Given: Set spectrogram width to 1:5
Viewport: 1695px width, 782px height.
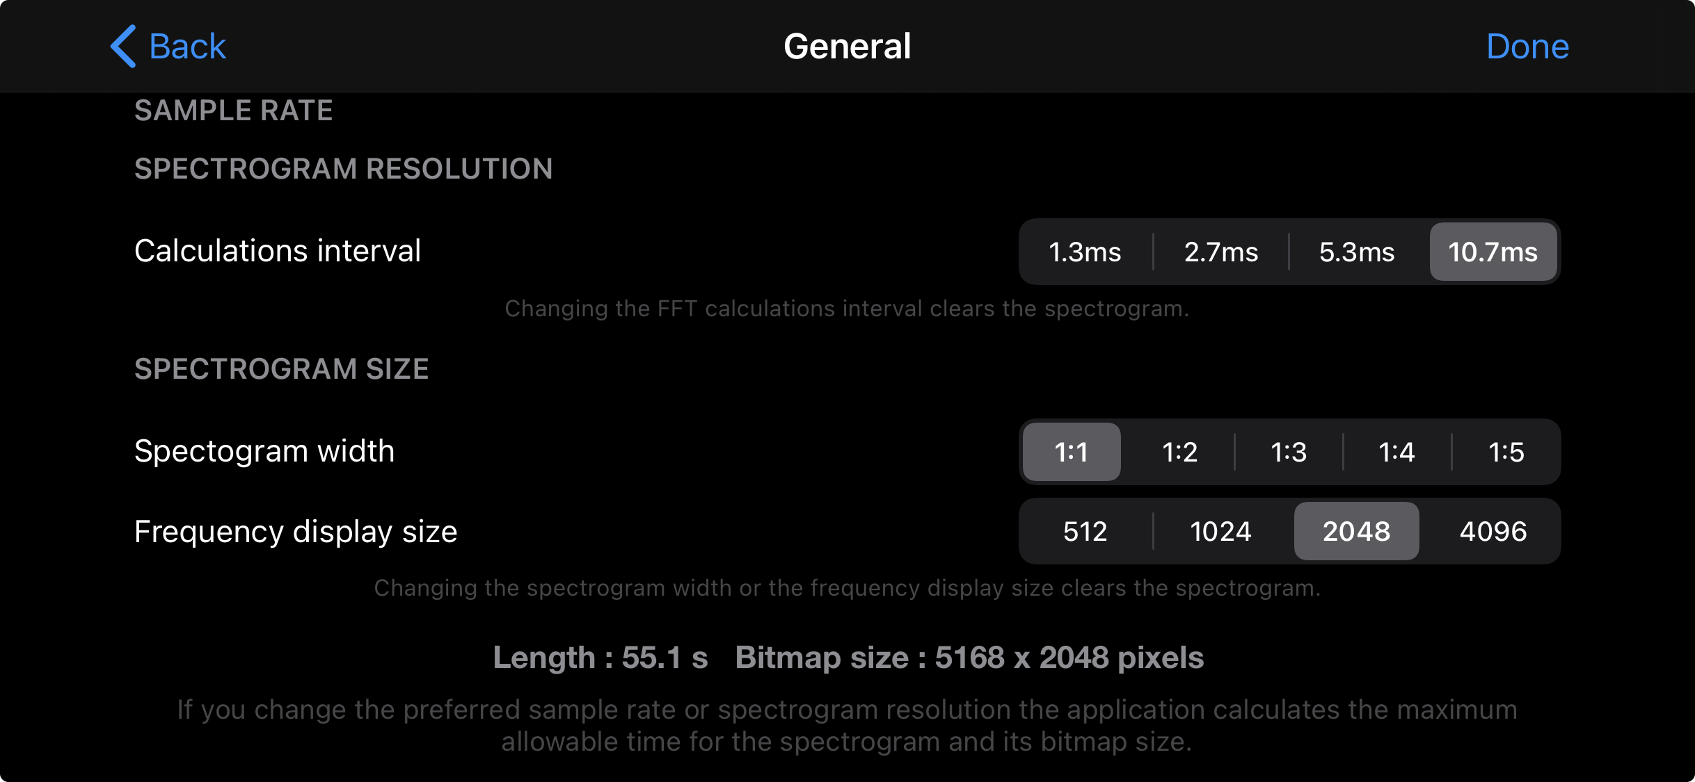Looking at the screenshot, I should point(1506,452).
